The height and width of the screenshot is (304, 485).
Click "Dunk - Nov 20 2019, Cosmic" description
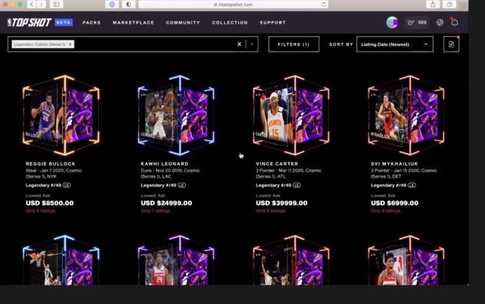[170, 171]
